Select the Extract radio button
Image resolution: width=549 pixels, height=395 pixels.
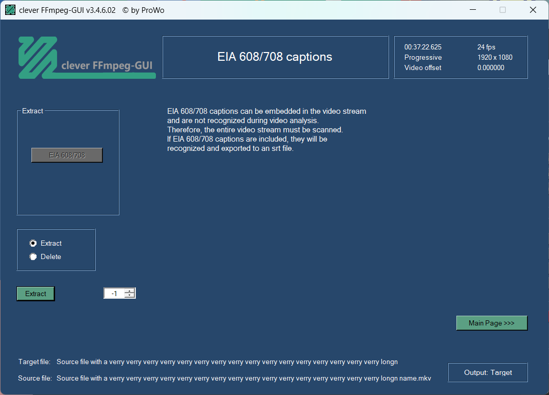[33, 243]
